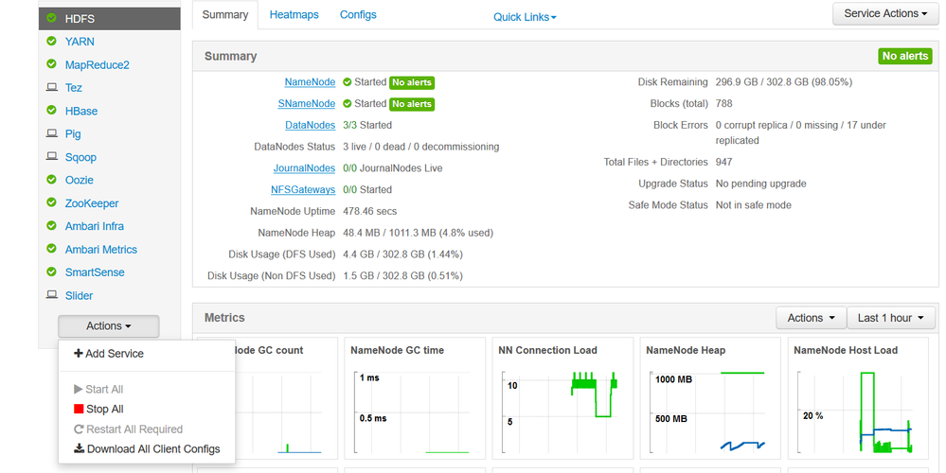This screenshot has height=473, width=946.
Task: Open the Metrics Actions dropdown
Action: click(811, 318)
